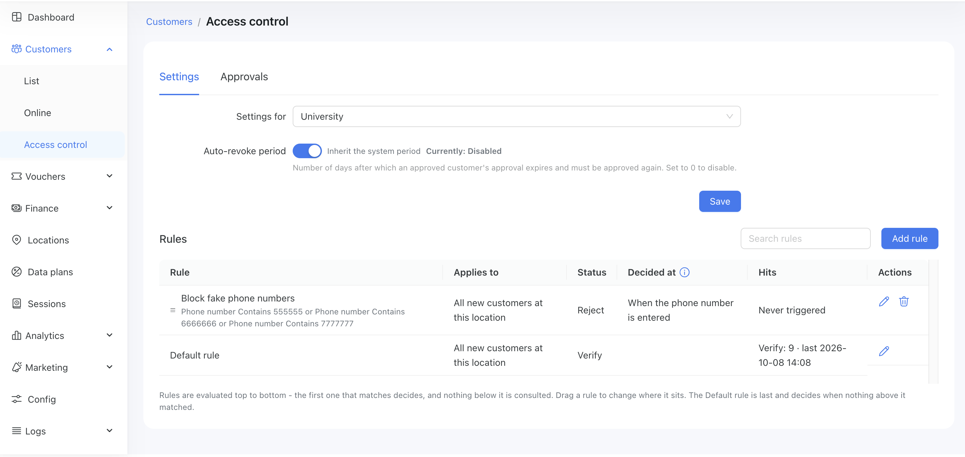Expand the Finance submenu chevron

click(110, 208)
